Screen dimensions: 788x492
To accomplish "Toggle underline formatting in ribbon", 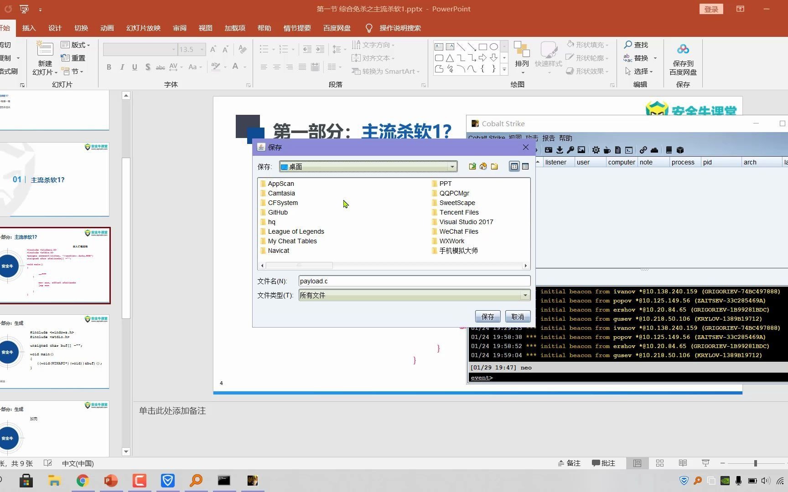I will (135, 67).
